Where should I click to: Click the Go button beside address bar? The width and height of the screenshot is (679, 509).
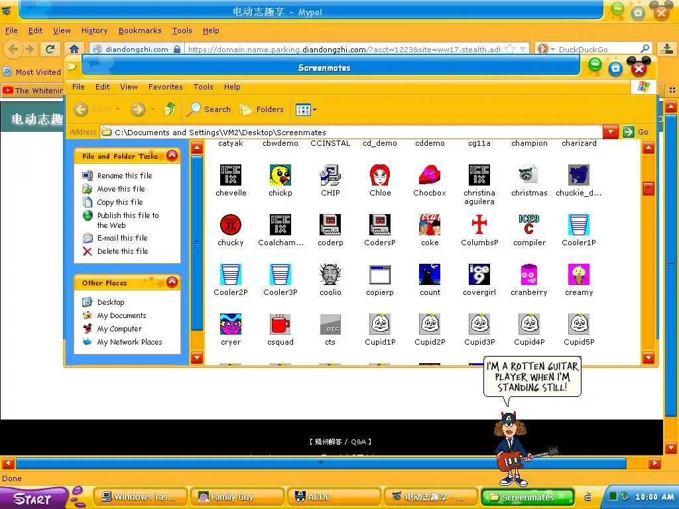tap(636, 132)
